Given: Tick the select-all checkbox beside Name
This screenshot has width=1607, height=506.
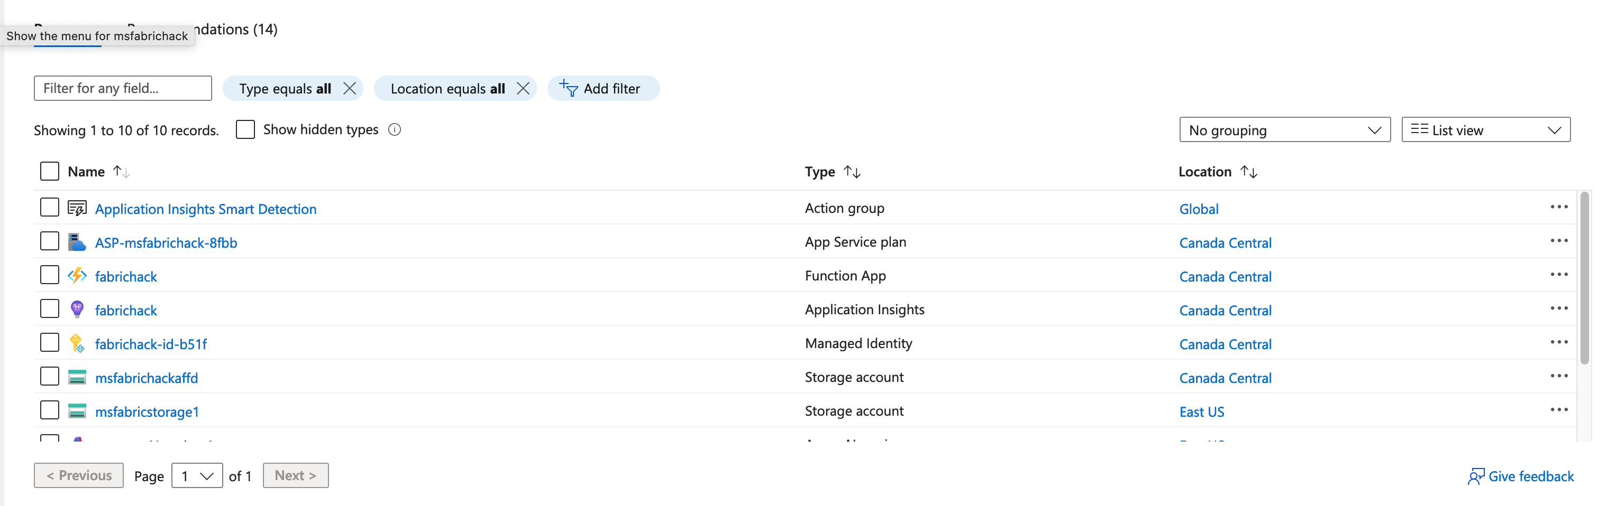Looking at the screenshot, I should 49,171.
